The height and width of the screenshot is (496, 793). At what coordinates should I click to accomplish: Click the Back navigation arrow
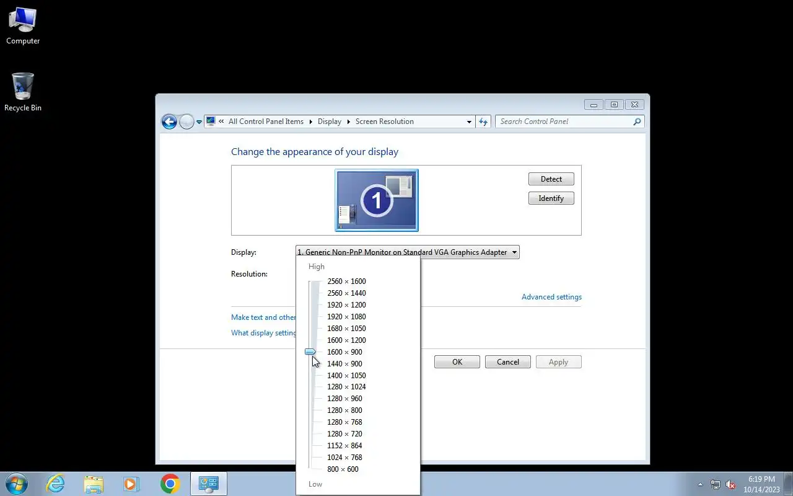[x=169, y=122]
